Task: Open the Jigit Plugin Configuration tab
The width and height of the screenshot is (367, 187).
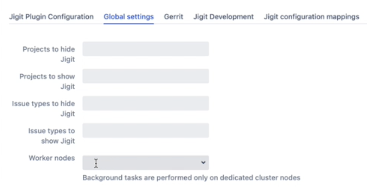Action: (x=51, y=17)
